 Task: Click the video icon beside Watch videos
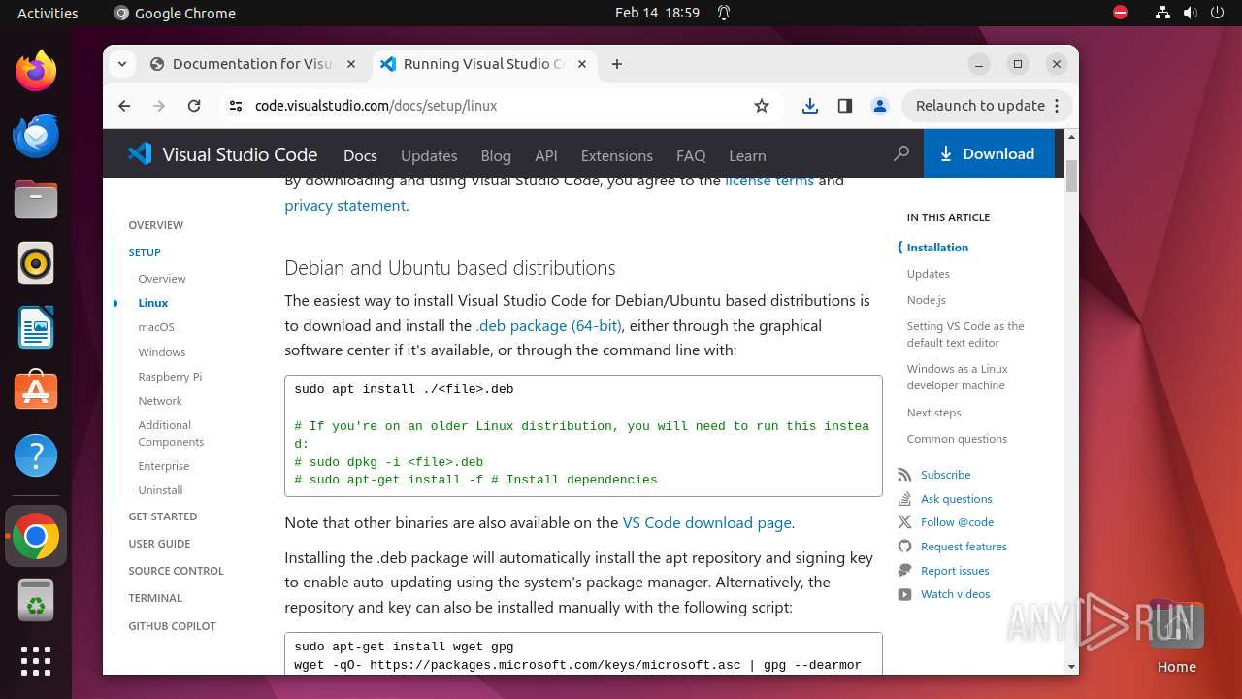[x=904, y=594]
